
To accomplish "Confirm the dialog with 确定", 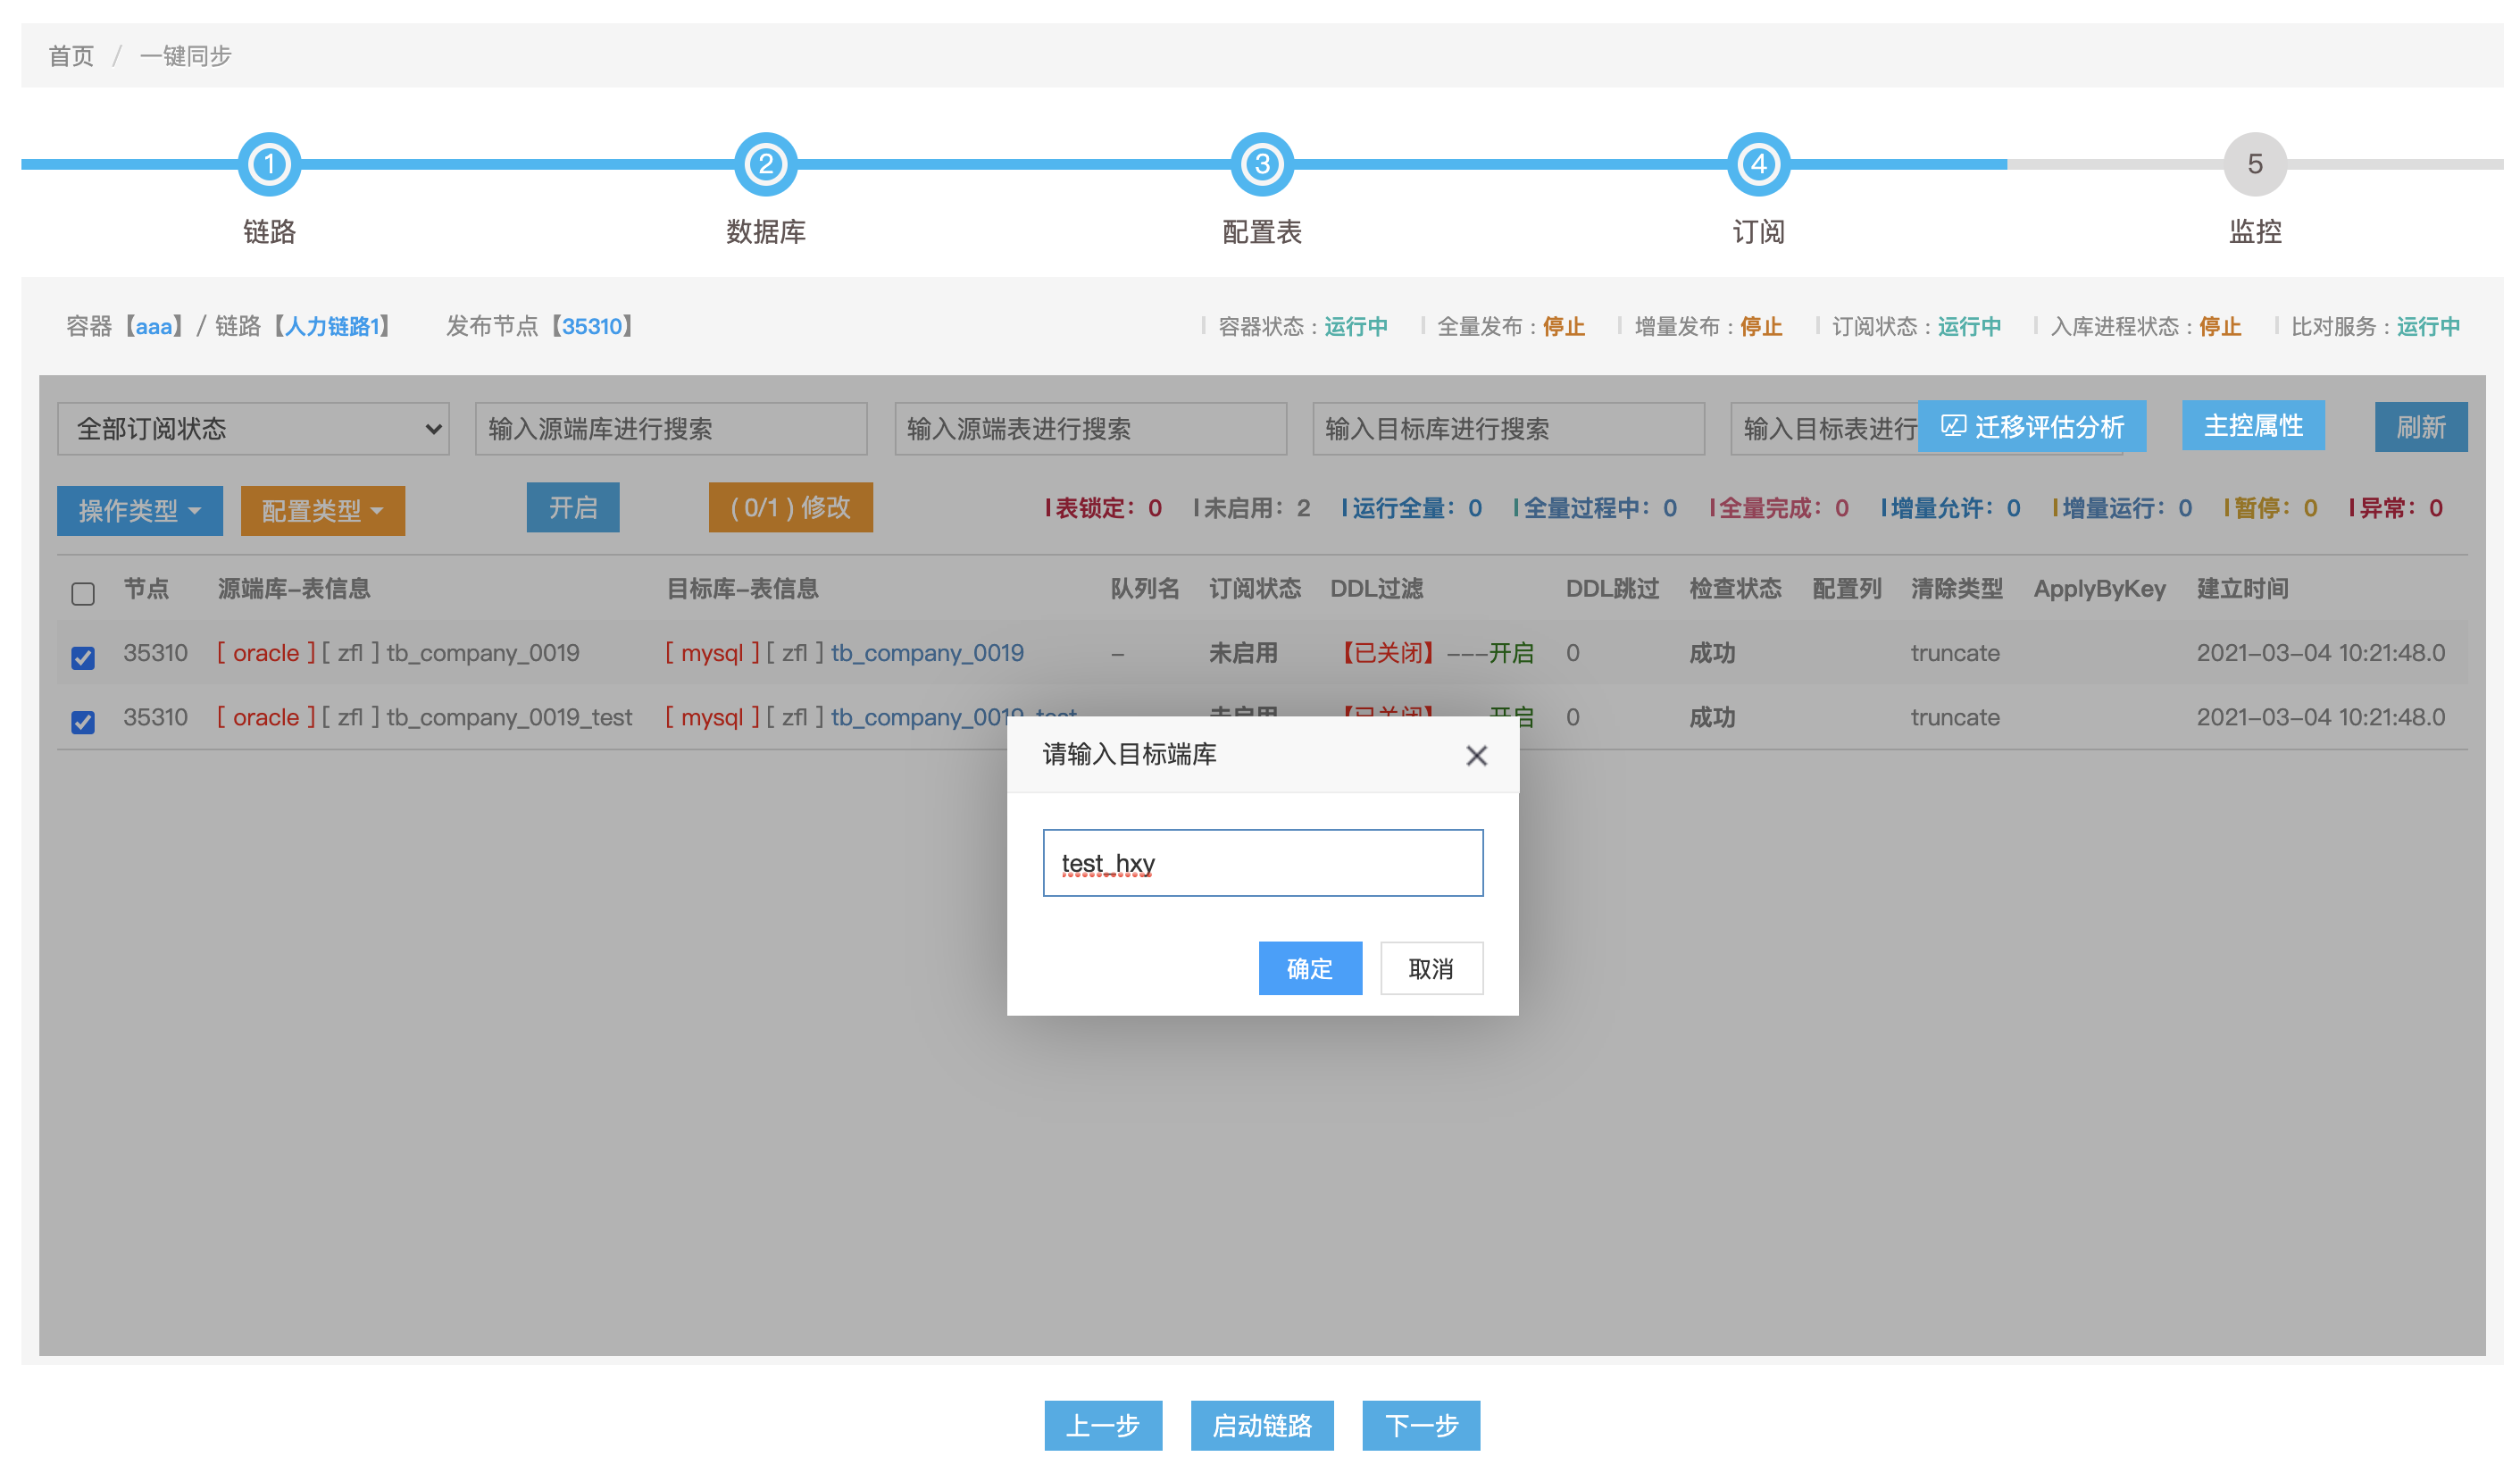I will coord(1310,968).
